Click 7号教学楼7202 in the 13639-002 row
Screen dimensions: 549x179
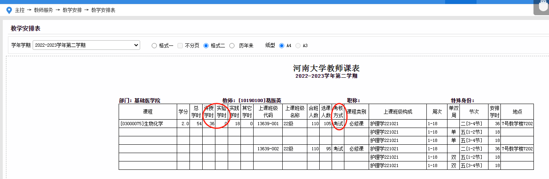pos(517,149)
